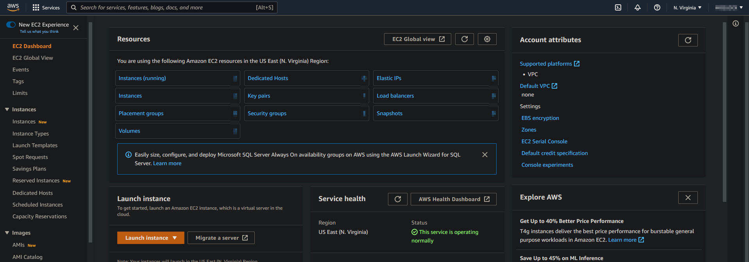The image size is (749, 262).
Task: Open the EBS encryption setting
Action: [x=540, y=118]
